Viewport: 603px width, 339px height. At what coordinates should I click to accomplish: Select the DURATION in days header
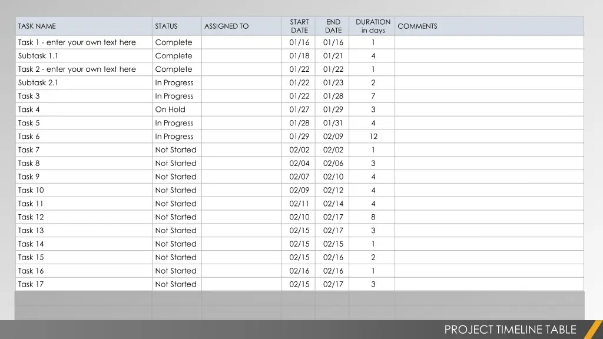pyautogui.click(x=373, y=26)
